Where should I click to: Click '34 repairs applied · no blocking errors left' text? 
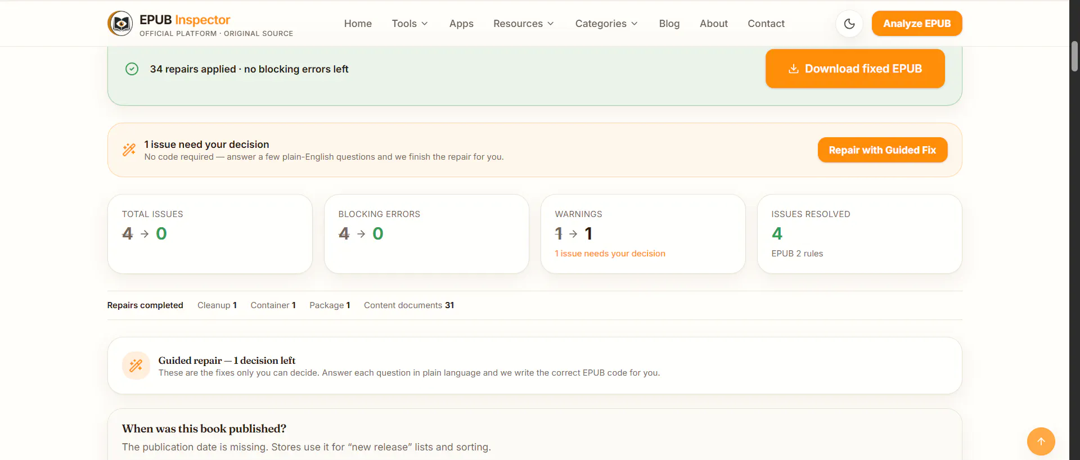[x=249, y=69]
